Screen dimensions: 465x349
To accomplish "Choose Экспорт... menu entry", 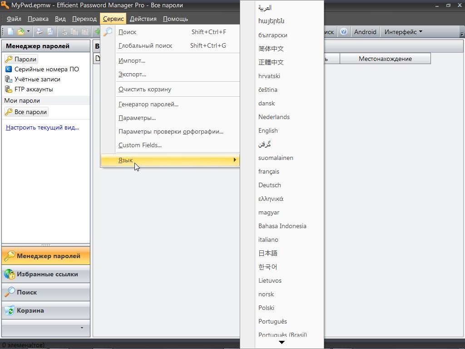I will (x=170, y=74).
